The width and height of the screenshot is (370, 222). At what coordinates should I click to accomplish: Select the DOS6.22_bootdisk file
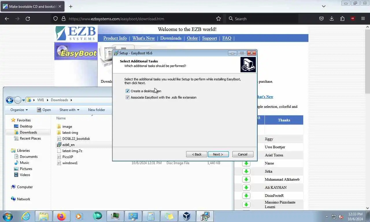coord(76,139)
